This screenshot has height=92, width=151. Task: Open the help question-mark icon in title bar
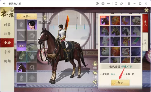(97, 4)
